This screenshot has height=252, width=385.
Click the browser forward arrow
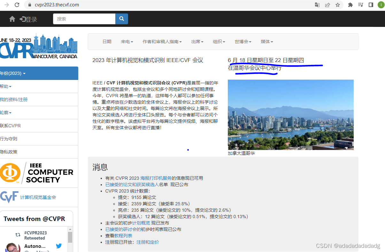[x=6, y=5]
